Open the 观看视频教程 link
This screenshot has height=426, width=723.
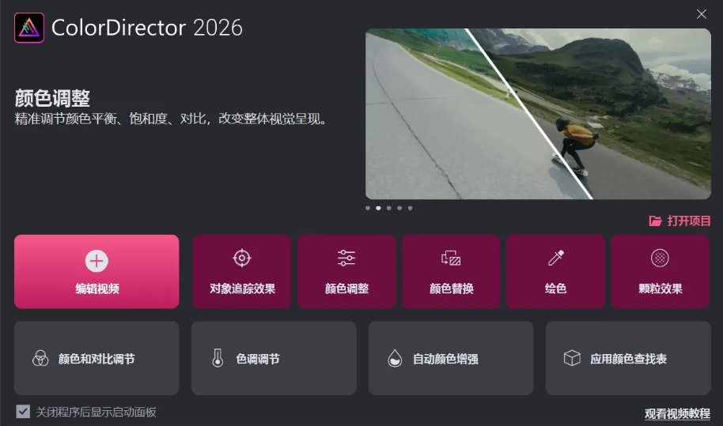[677, 413]
